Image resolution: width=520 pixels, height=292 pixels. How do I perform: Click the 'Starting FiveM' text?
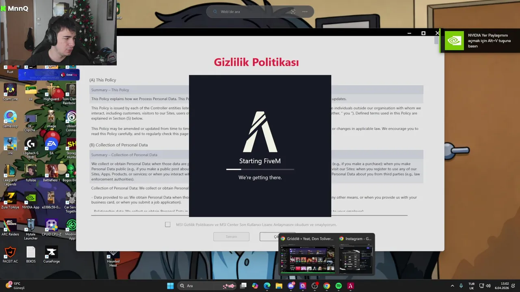point(260,161)
